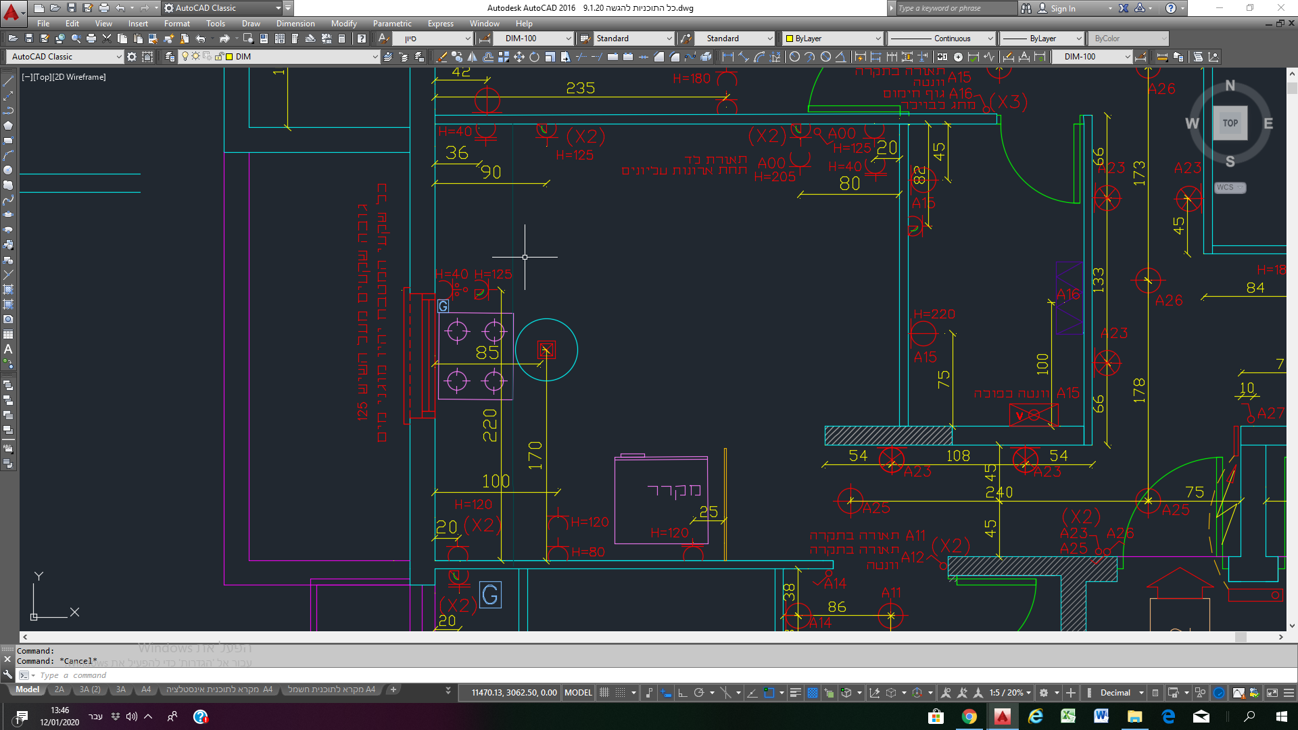Click the Help question mark icon
This screenshot has width=1298, height=730.
coord(362,39)
